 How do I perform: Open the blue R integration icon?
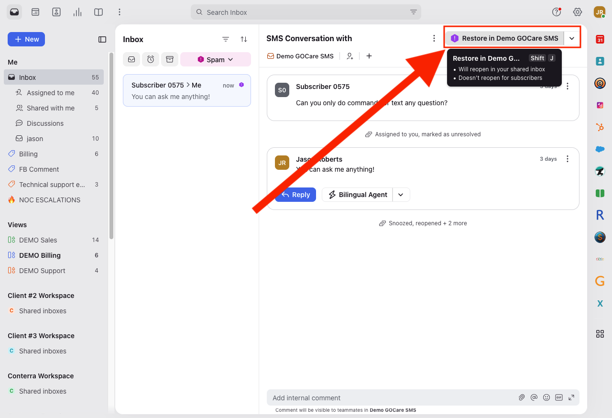(600, 215)
